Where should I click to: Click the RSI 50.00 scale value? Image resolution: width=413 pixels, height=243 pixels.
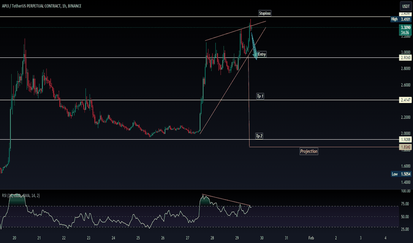pyautogui.click(x=405, y=217)
